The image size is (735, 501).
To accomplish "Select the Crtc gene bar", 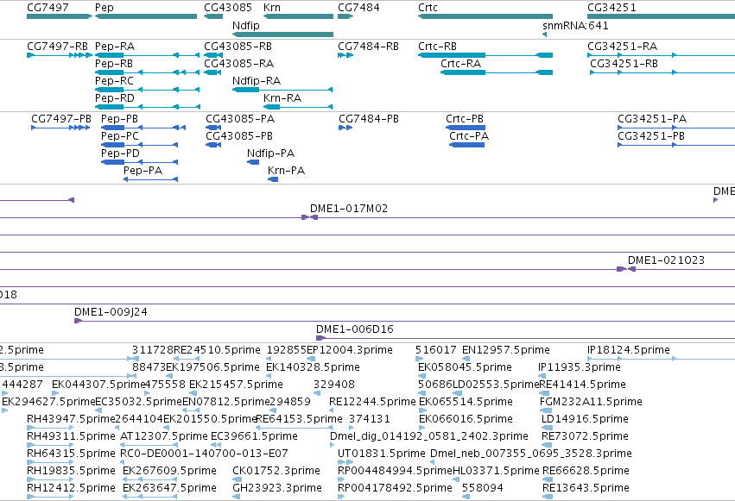I will pos(485,16).
